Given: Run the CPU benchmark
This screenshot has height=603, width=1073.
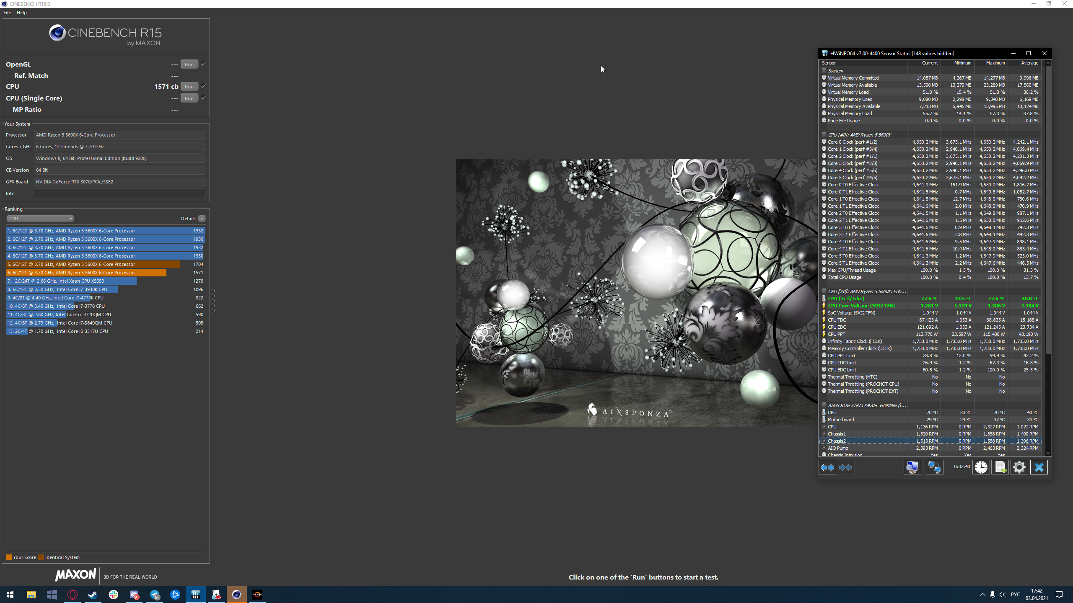Looking at the screenshot, I should coord(189,87).
